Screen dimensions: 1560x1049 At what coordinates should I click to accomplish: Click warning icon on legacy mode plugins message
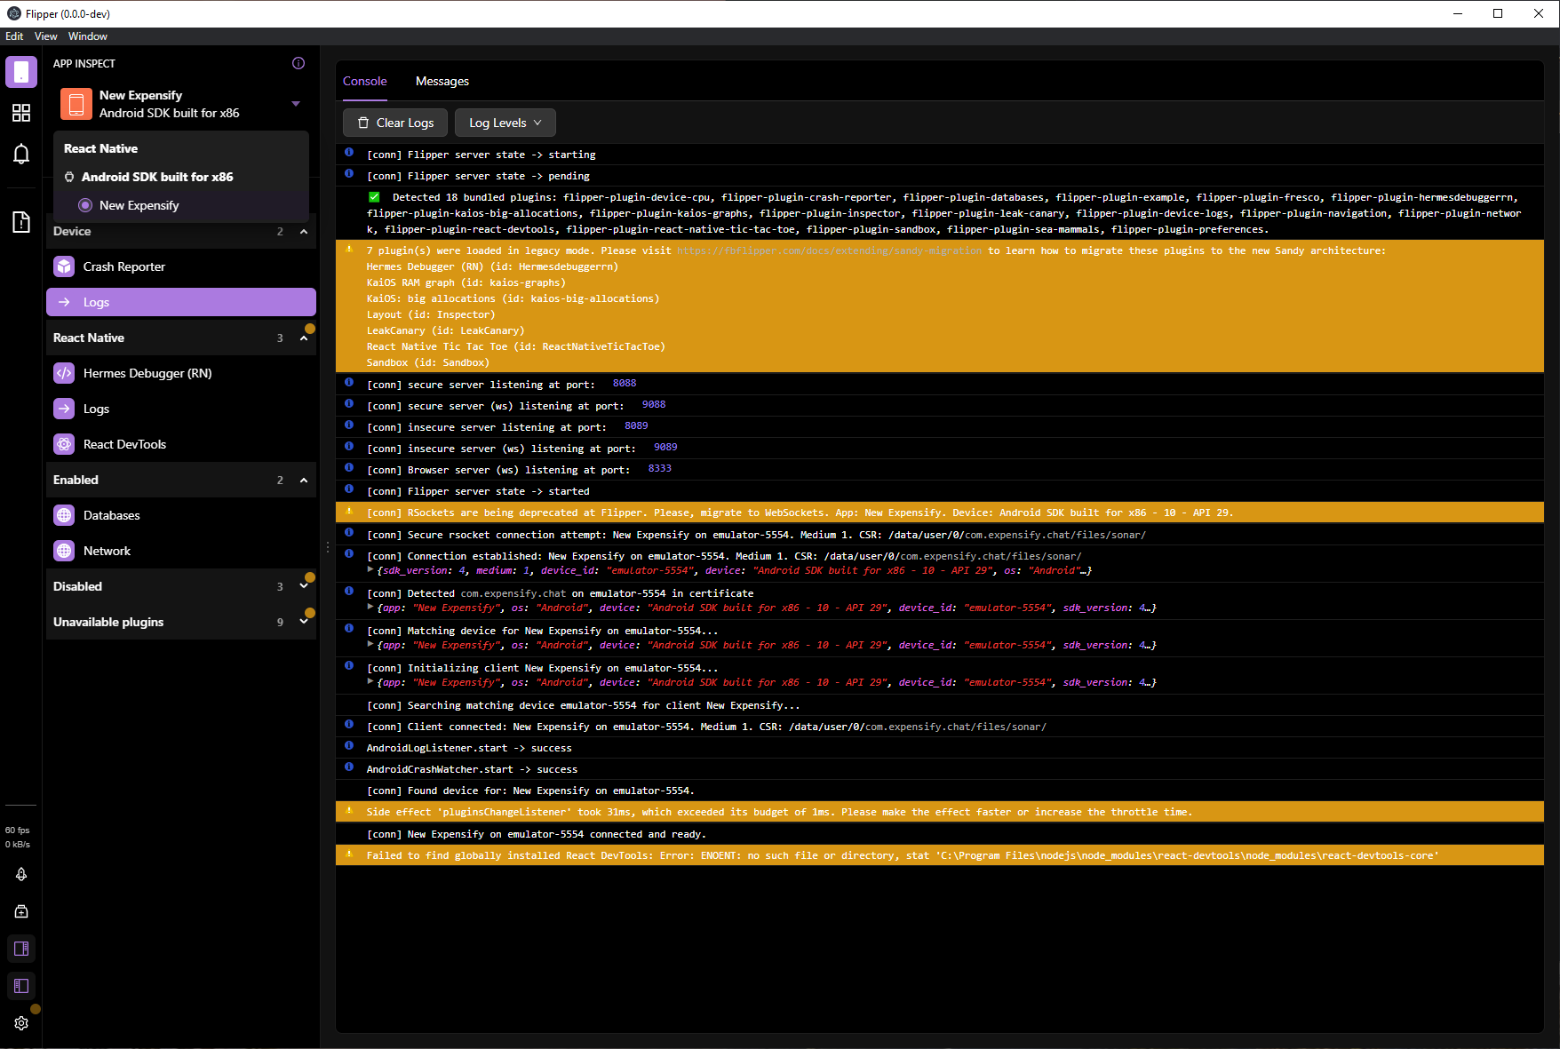[x=349, y=250]
